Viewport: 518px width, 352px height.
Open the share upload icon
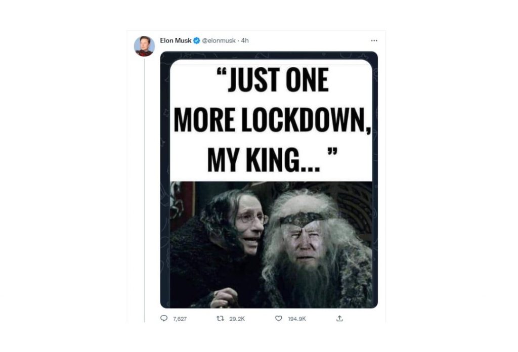pyautogui.click(x=339, y=318)
